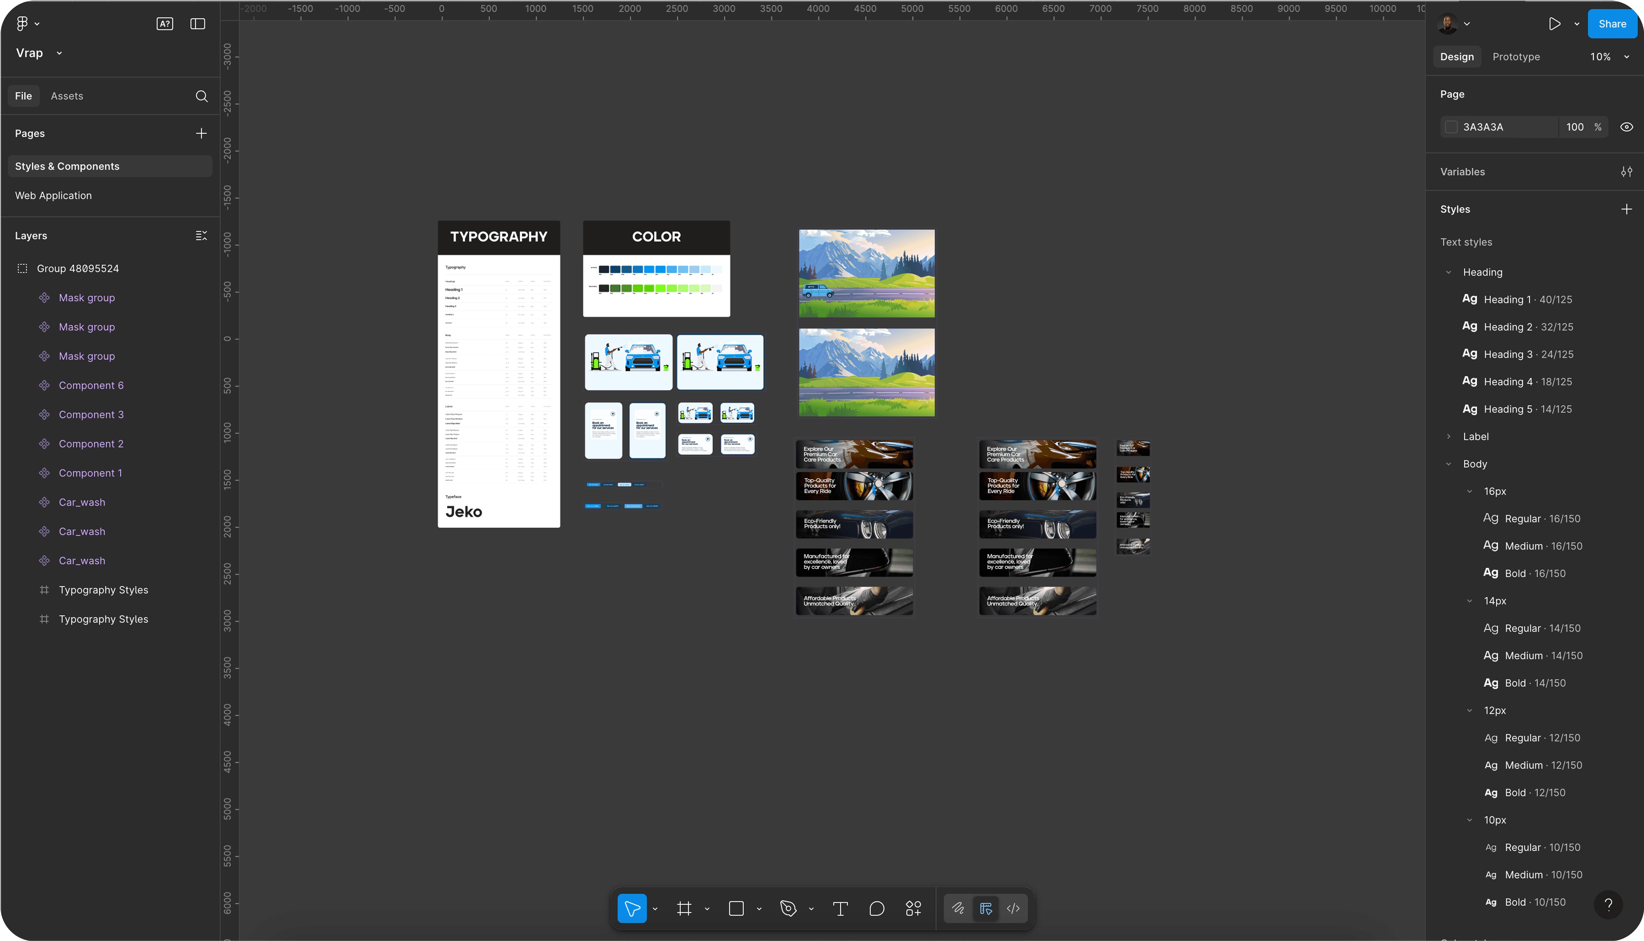The height and width of the screenshot is (941, 1644).
Task: Open the Assets tab
Action: [x=67, y=96]
